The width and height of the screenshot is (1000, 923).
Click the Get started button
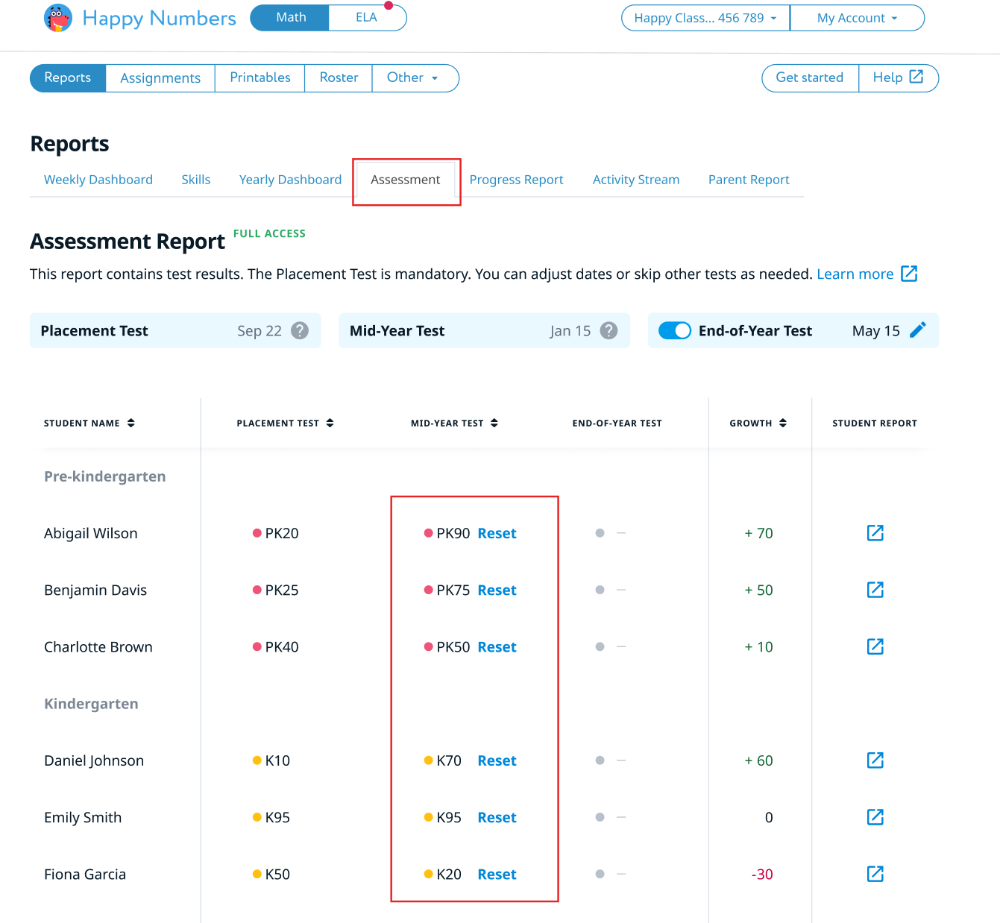pyautogui.click(x=809, y=78)
